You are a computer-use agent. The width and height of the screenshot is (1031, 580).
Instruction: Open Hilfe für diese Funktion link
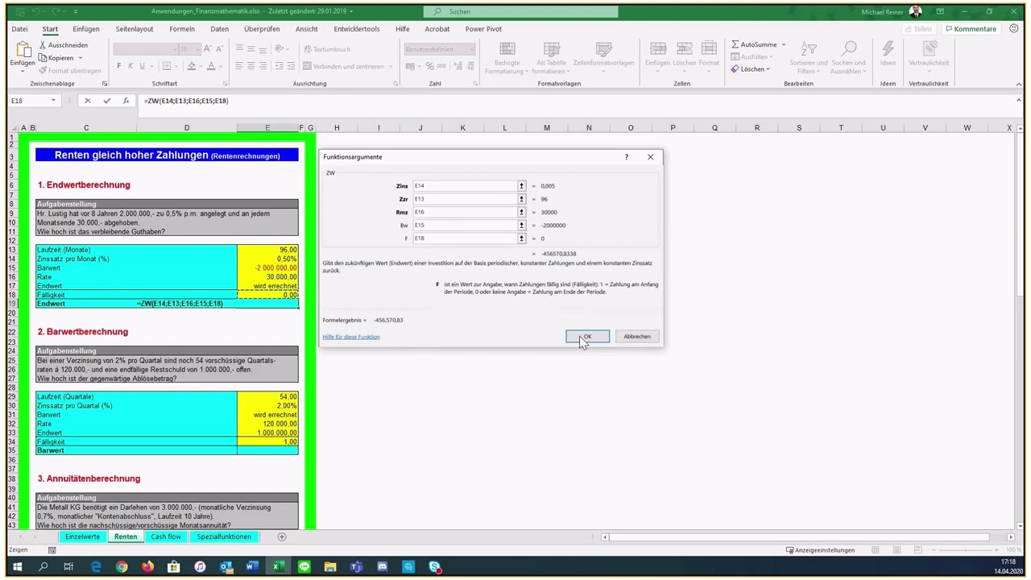(x=351, y=337)
